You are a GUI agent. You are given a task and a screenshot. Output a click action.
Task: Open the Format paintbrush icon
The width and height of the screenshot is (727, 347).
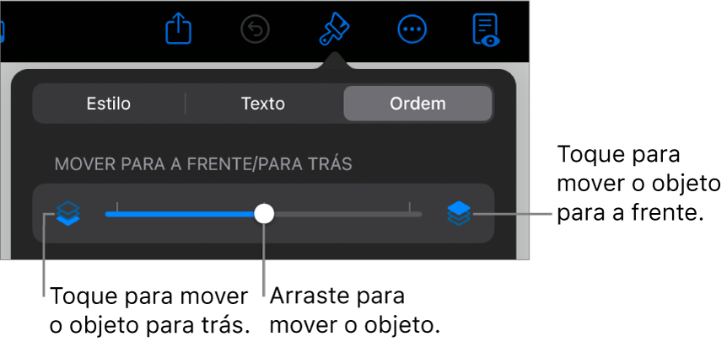click(x=334, y=29)
